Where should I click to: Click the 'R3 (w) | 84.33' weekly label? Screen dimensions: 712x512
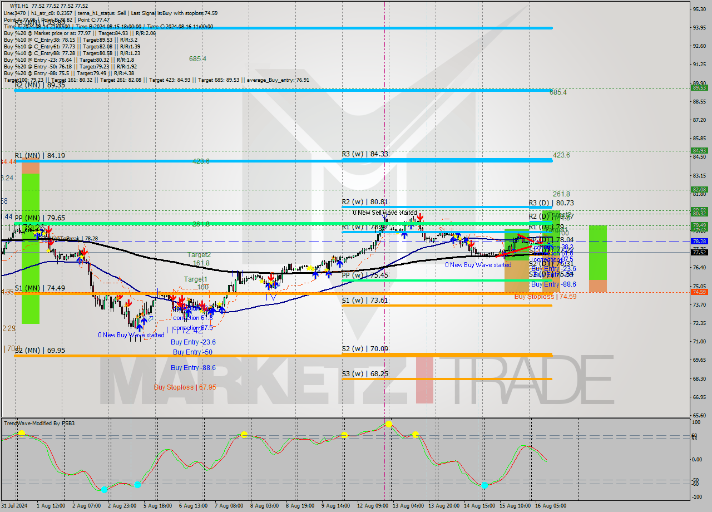pyautogui.click(x=365, y=154)
